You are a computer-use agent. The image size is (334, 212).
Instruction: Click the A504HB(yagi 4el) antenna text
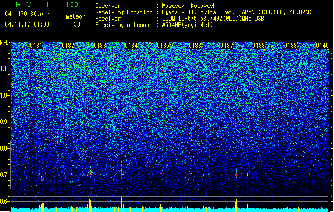(x=187, y=25)
